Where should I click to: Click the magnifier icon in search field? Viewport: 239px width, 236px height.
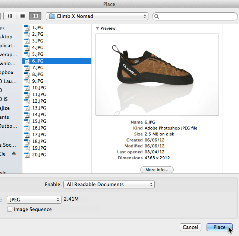point(157,16)
